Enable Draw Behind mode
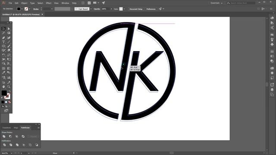Image resolution: width=276 pixels, height=155 pixels. click(6, 106)
